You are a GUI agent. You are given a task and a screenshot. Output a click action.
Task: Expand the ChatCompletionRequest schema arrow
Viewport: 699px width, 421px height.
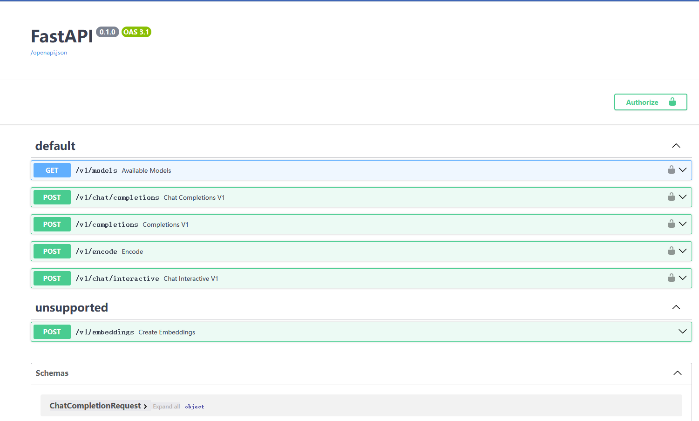click(x=145, y=407)
